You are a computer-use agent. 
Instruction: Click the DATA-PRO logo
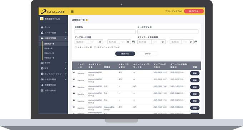[53, 12]
